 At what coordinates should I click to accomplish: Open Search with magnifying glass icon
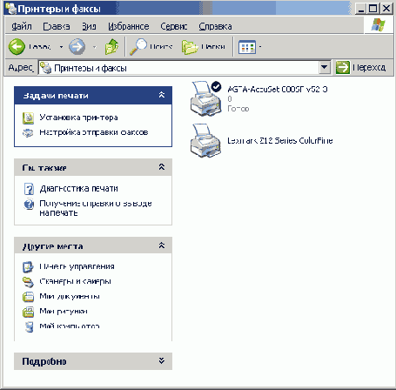(138, 46)
